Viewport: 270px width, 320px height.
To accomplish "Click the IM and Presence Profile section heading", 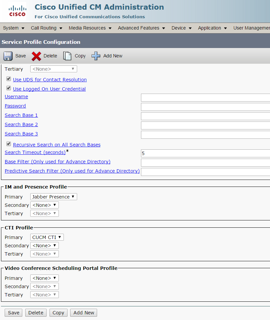I will 36,187.
